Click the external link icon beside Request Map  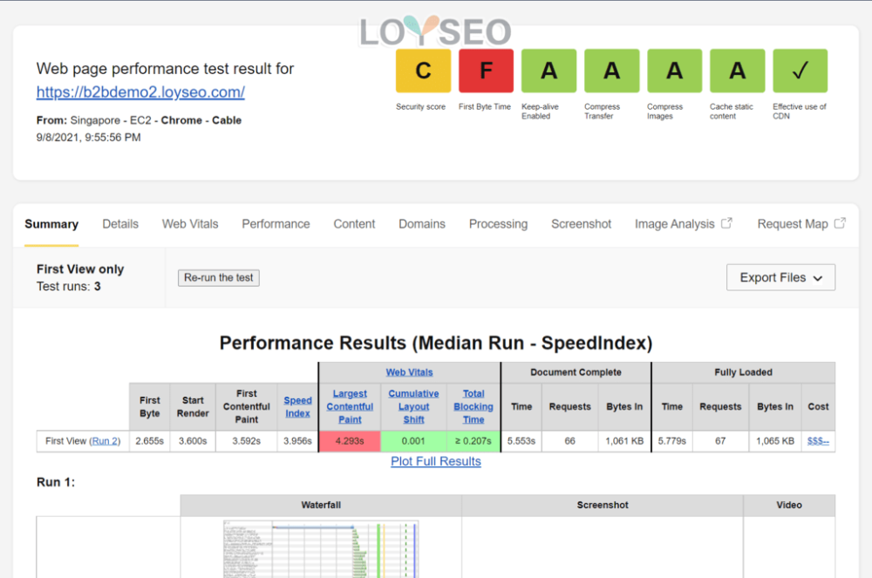click(x=841, y=223)
